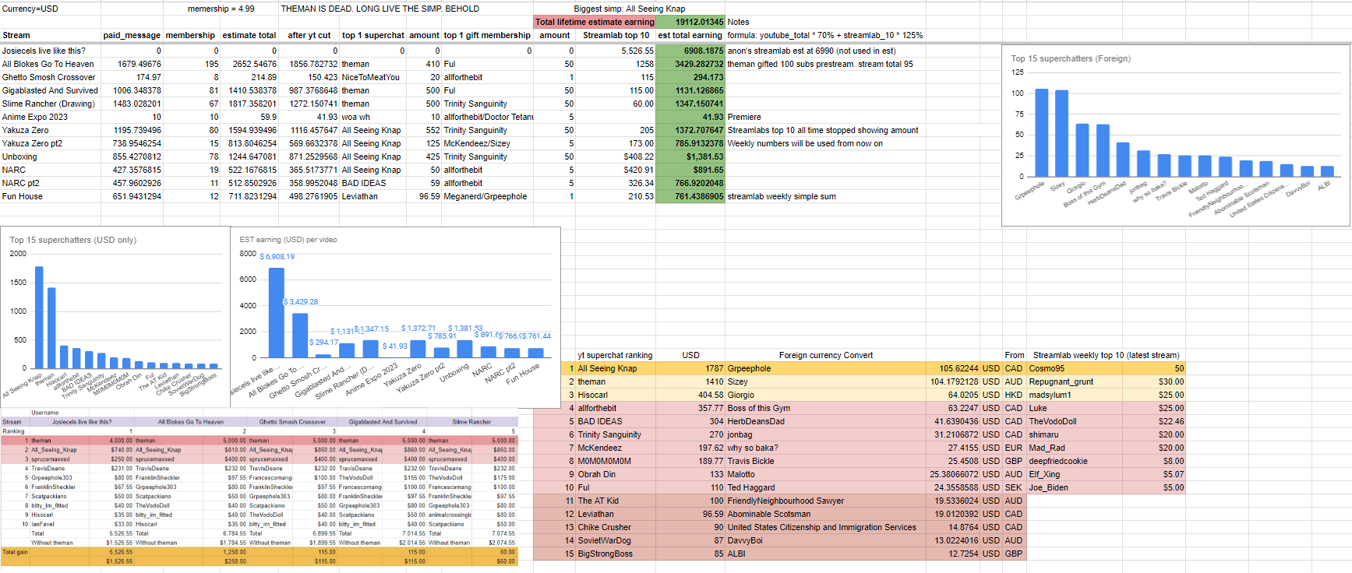Click the 'yt superchat ranking' header cell
Screen dimensions: 1352x573
click(616, 355)
